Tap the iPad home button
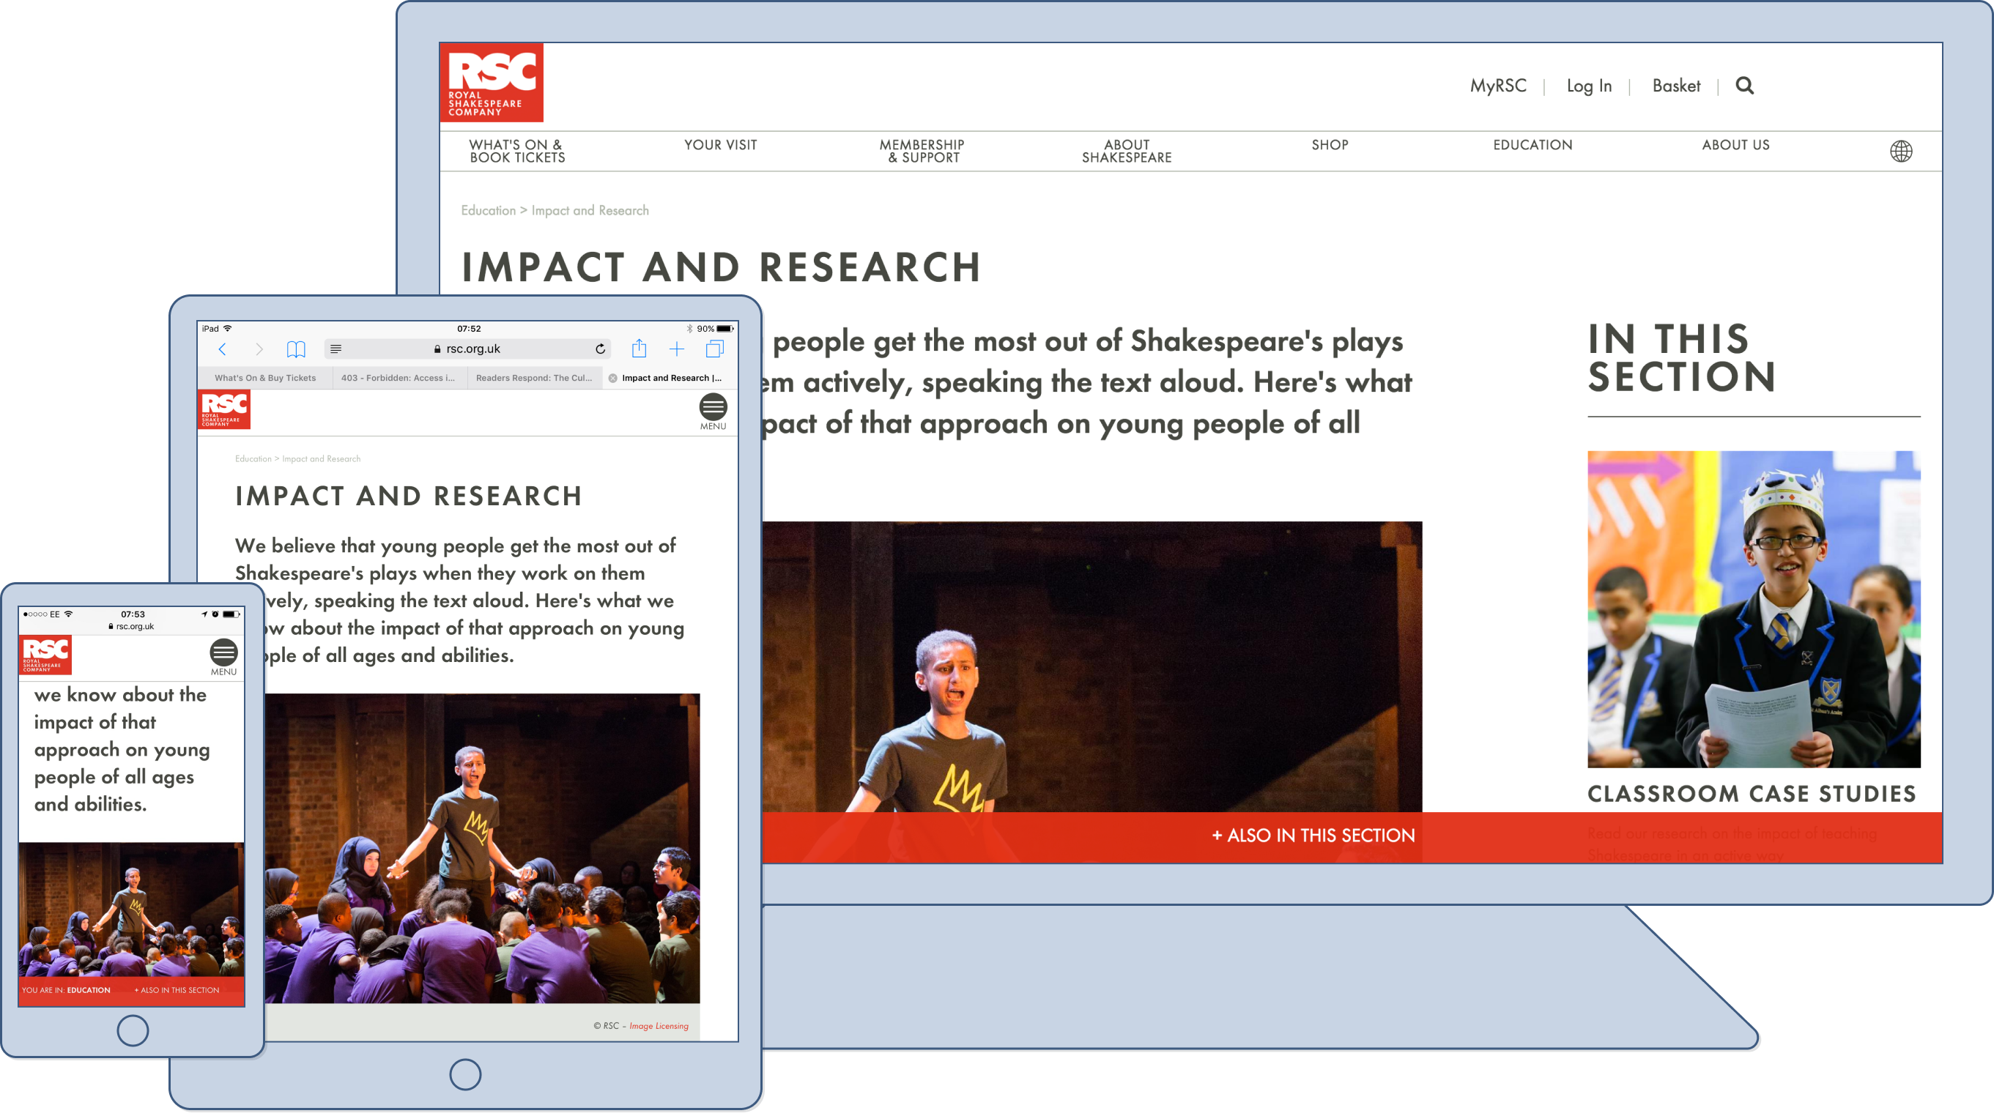This screenshot has height=1116, width=1994. coord(465,1074)
